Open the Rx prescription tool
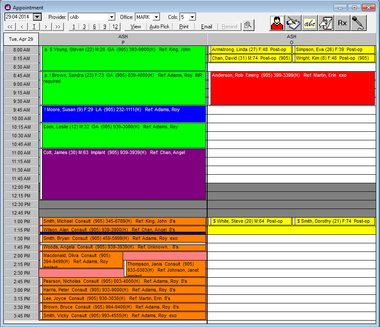 [342, 23]
